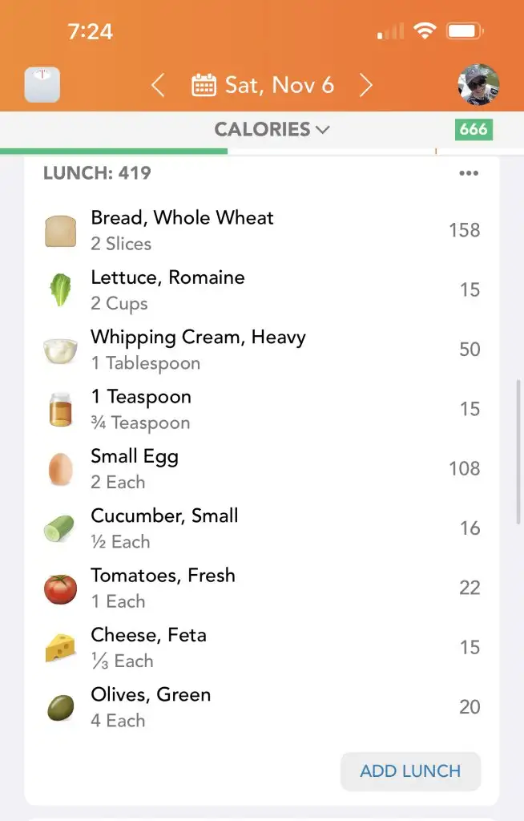Tap the small egg icon
This screenshot has width=524, height=821.
pyautogui.click(x=60, y=469)
